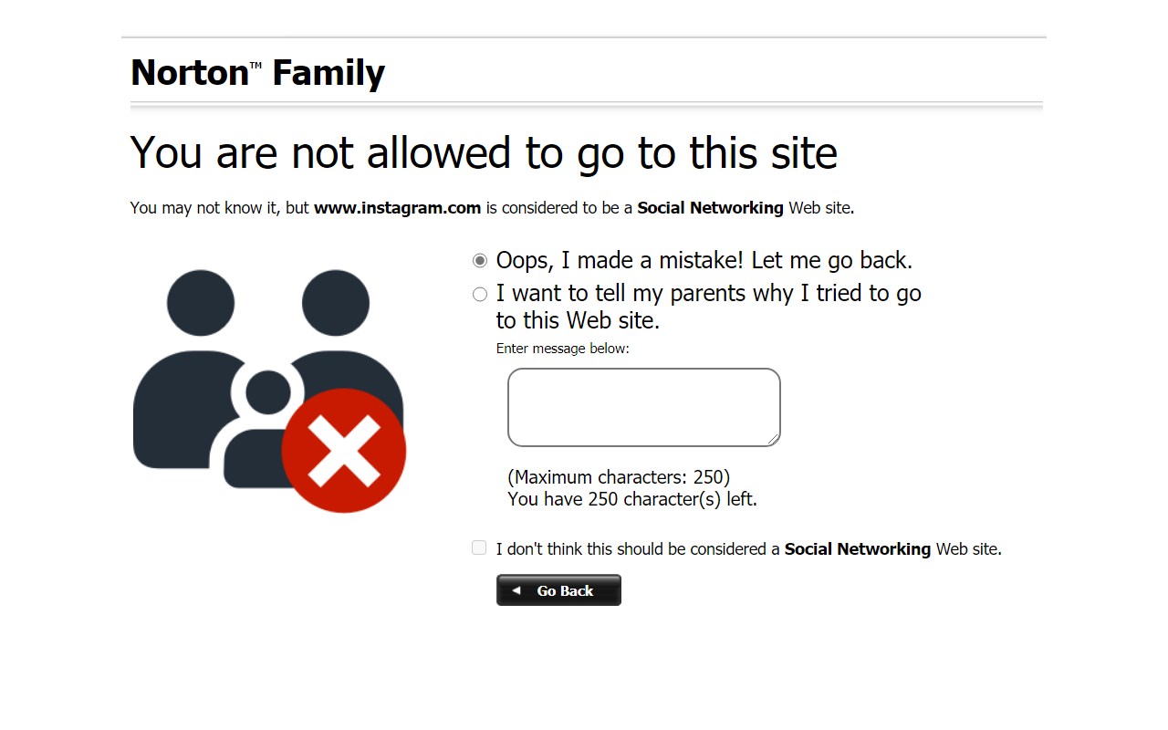
Task: Click the arrow icon on Go Back button
Action: 516,590
